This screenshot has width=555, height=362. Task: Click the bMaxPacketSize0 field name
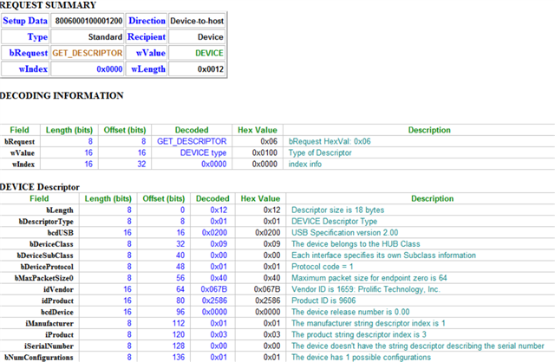click(x=44, y=278)
